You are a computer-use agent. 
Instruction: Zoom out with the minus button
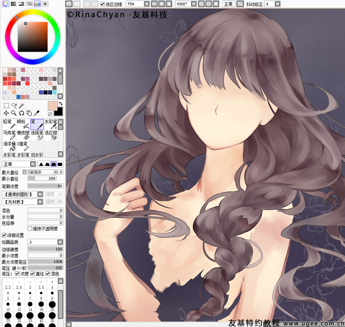[154, 4]
